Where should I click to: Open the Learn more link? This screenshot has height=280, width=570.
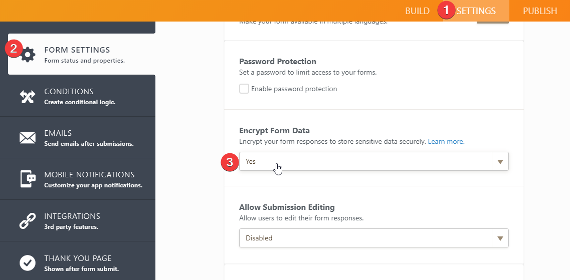[x=446, y=142]
